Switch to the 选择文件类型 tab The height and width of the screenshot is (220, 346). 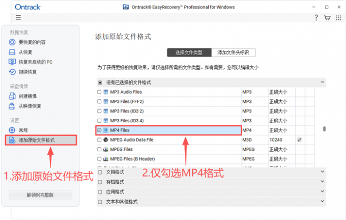click(189, 52)
